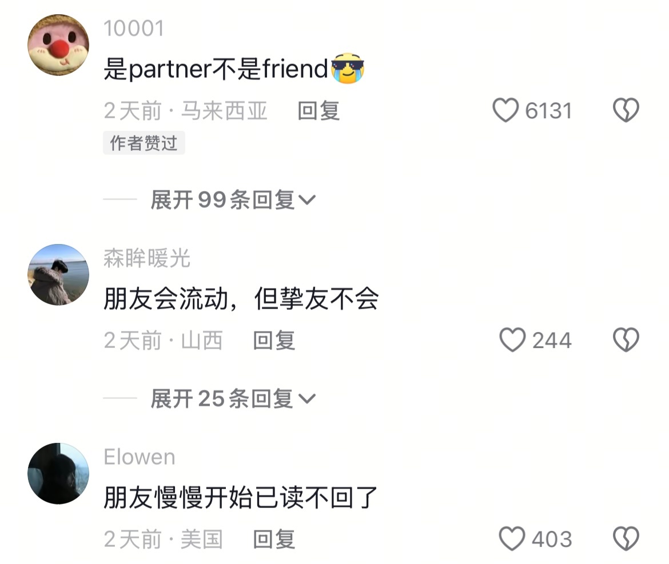Tap the 作者赞过 badge
The width and height of the screenshot is (669, 564).
(144, 143)
